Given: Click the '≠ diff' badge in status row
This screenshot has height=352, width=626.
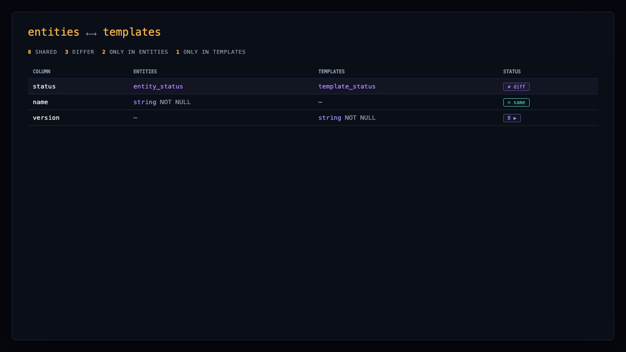Looking at the screenshot, I should [x=516, y=87].
